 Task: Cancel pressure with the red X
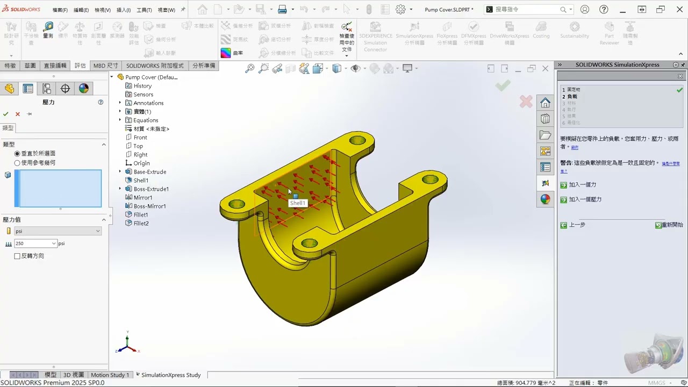point(18,114)
